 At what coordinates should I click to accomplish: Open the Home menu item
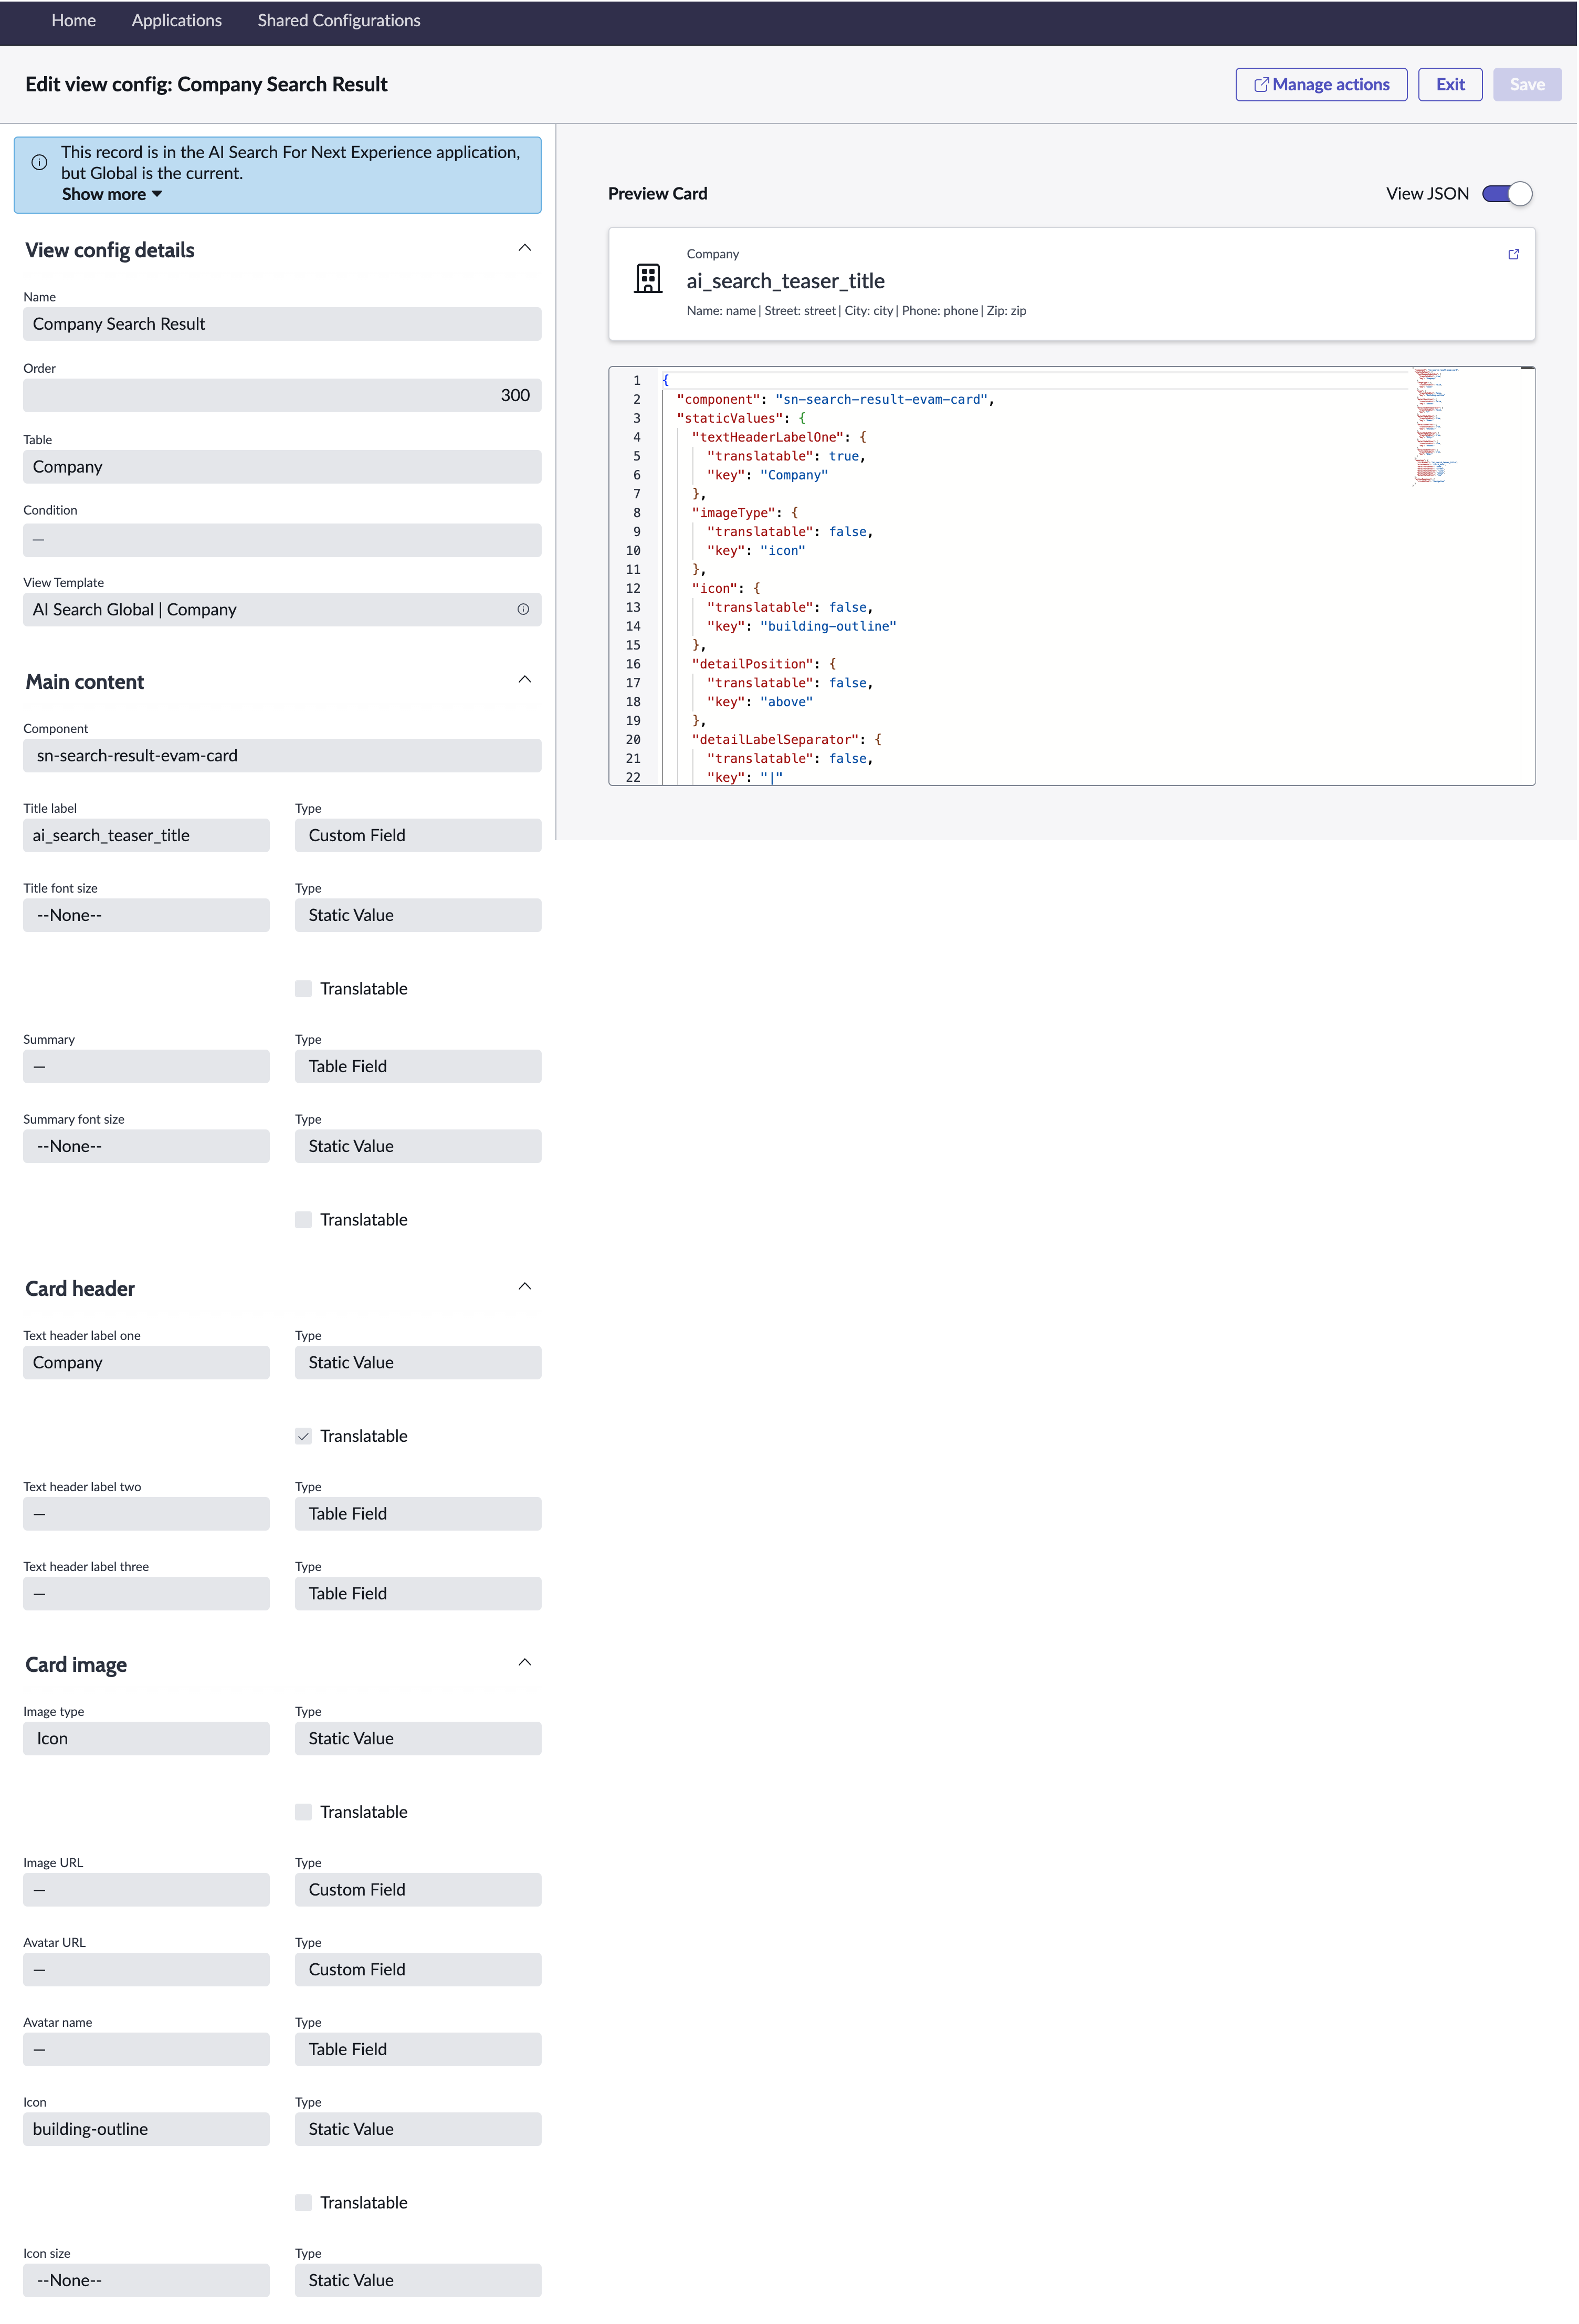pyautogui.click(x=74, y=20)
